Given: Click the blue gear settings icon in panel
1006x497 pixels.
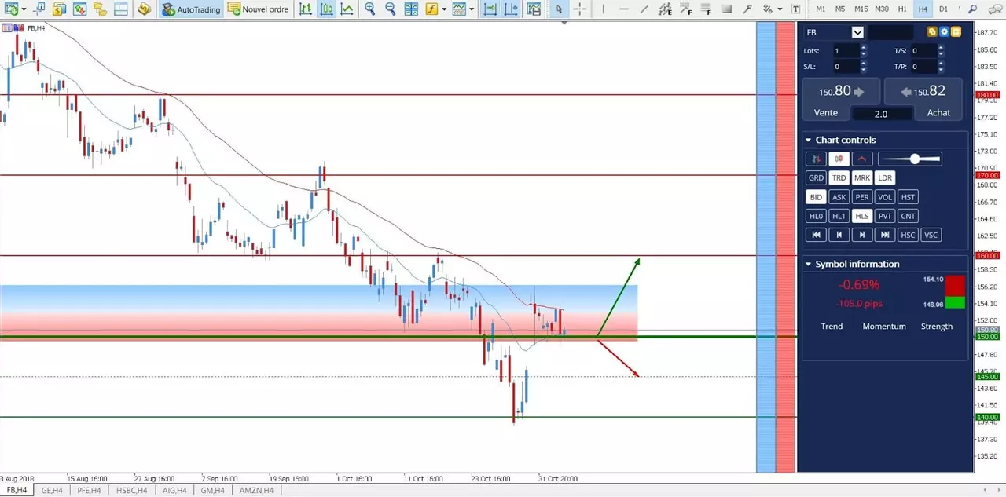Looking at the screenshot, I should (x=943, y=32).
